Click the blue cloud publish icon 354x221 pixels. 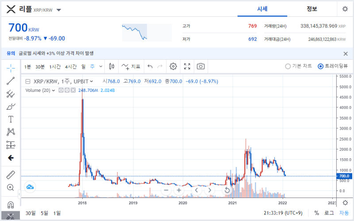(30, 187)
